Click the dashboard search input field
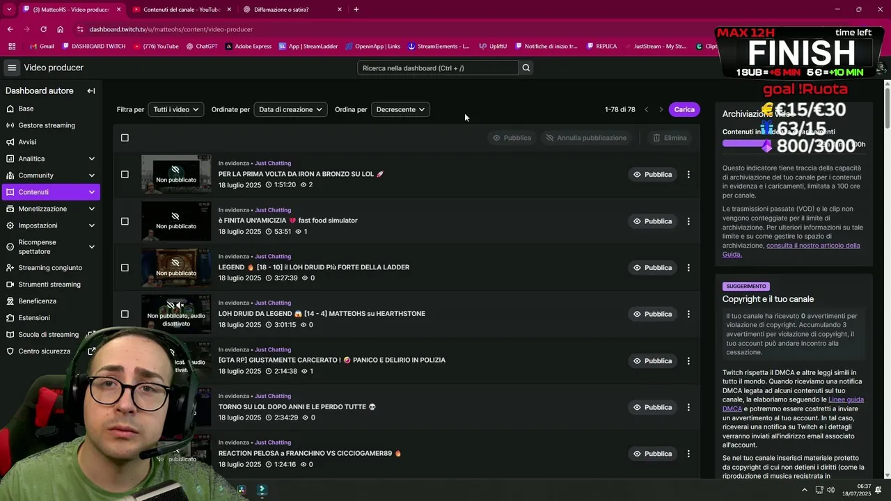 (x=438, y=68)
